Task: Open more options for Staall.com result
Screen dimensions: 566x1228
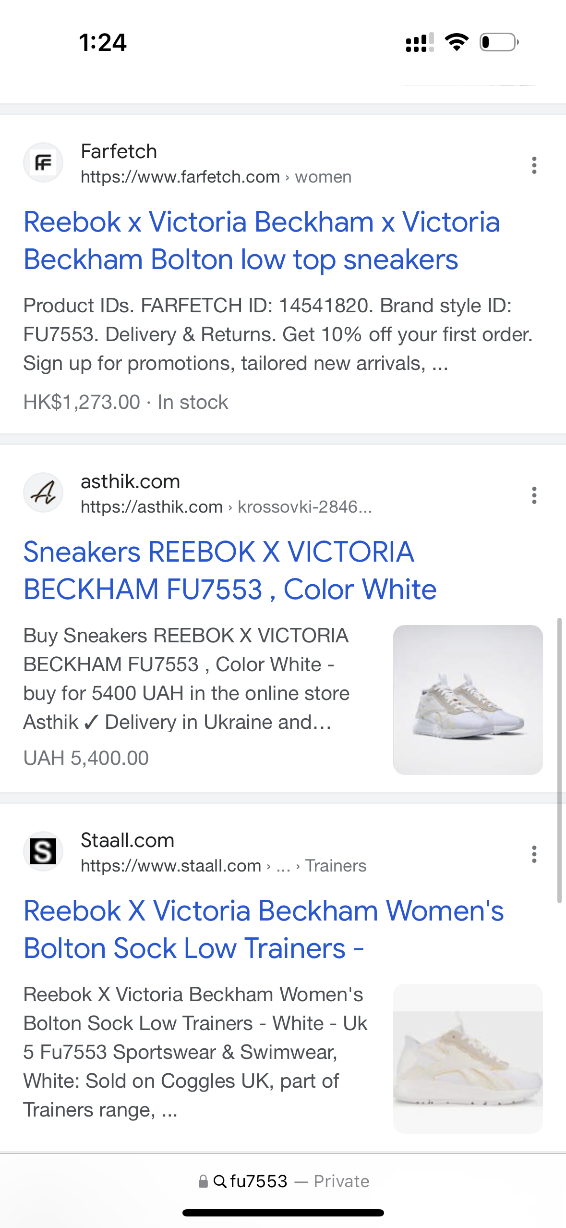Action: click(x=534, y=854)
